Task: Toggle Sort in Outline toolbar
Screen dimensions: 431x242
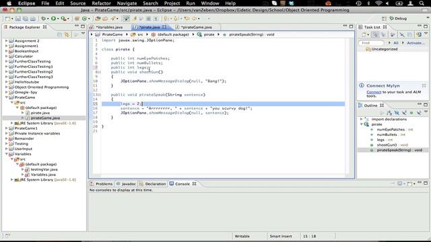Action: pyautogui.click(x=389, y=113)
